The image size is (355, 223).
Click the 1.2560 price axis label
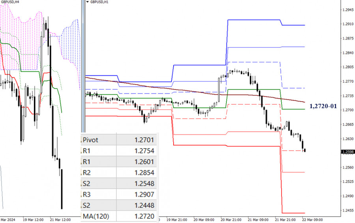[x=348, y=167]
